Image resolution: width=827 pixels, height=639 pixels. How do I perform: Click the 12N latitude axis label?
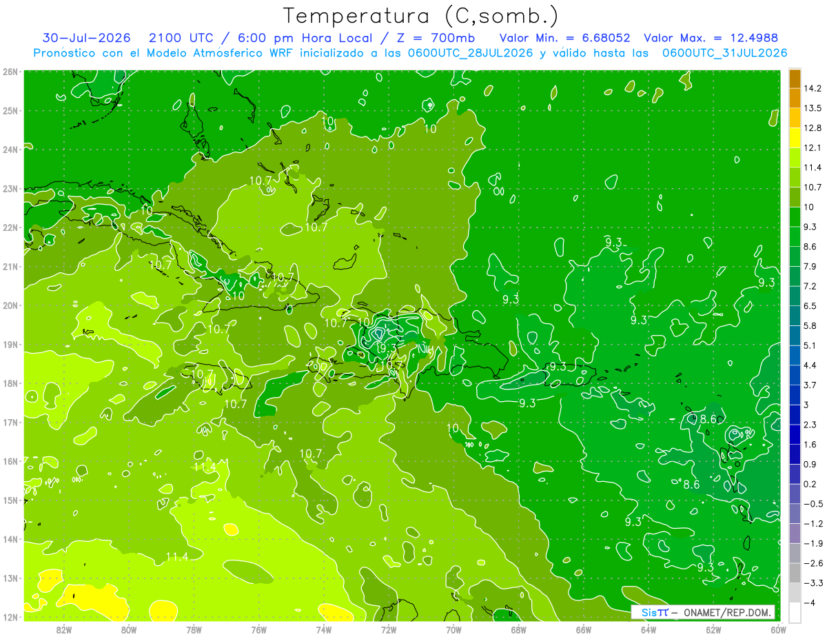coord(10,616)
